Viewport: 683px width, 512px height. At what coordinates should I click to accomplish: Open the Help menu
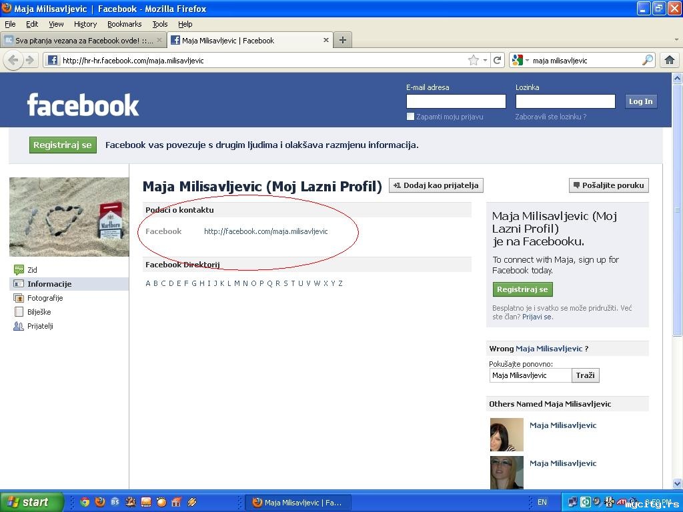tap(185, 24)
